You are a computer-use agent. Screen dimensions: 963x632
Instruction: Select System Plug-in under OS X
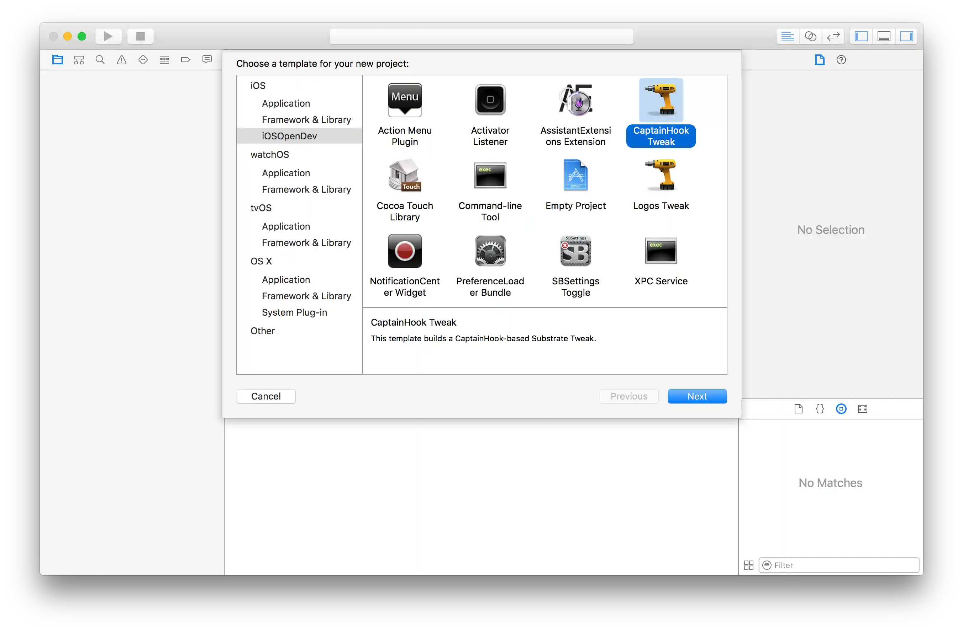tap(294, 312)
